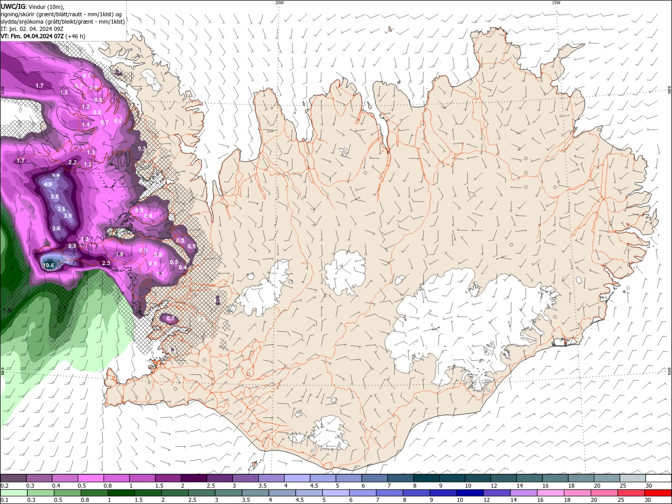Viewport: 672px width, 504px height.
Task: Click the 1.1 value label
Action: pos(161,274)
